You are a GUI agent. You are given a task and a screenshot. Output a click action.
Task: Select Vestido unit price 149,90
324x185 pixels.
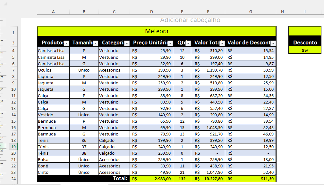pos(151,115)
